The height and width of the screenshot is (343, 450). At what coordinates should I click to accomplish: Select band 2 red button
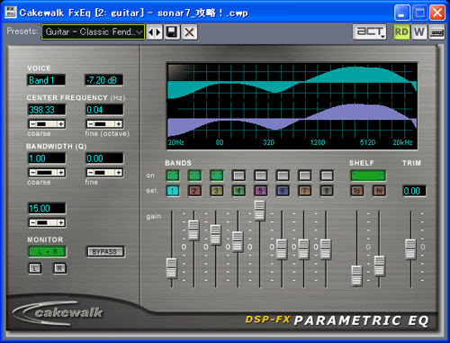point(194,191)
